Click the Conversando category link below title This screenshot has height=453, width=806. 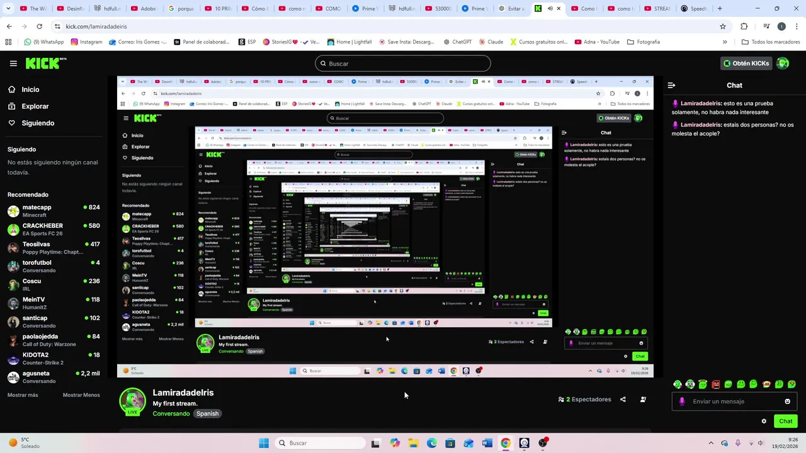pyautogui.click(x=171, y=413)
